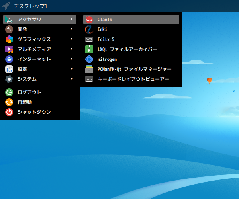239x199 pixels.
Task: Click the PCManFM-Qt file drawer icon
Action: point(89,69)
